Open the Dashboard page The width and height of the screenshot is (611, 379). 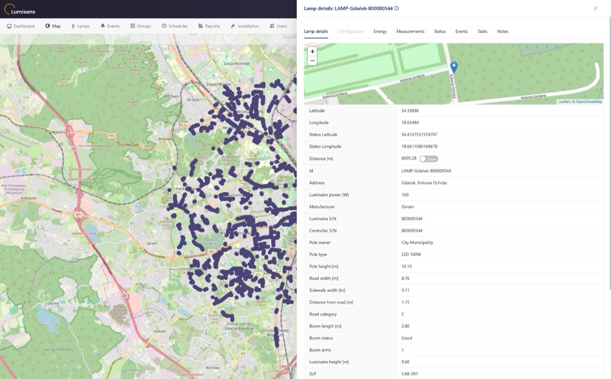click(21, 26)
